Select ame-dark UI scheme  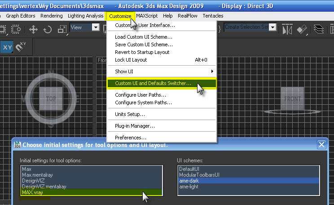pyautogui.click(x=249, y=181)
